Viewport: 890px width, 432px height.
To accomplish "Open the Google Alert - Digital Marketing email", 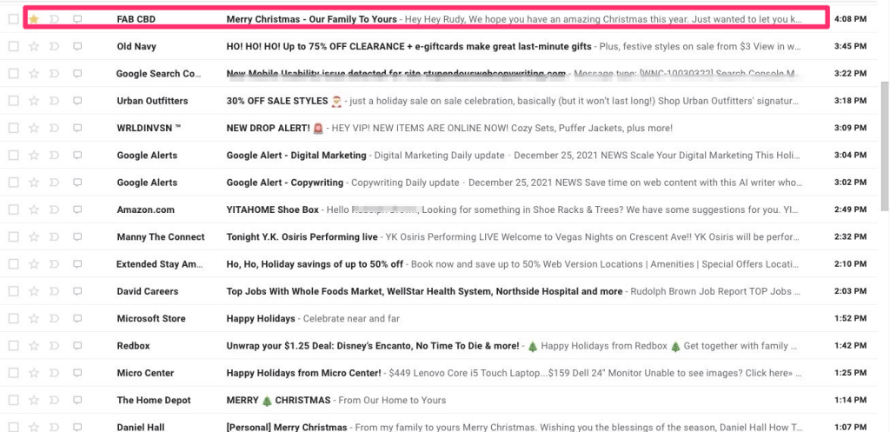I will (x=296, y=156).
